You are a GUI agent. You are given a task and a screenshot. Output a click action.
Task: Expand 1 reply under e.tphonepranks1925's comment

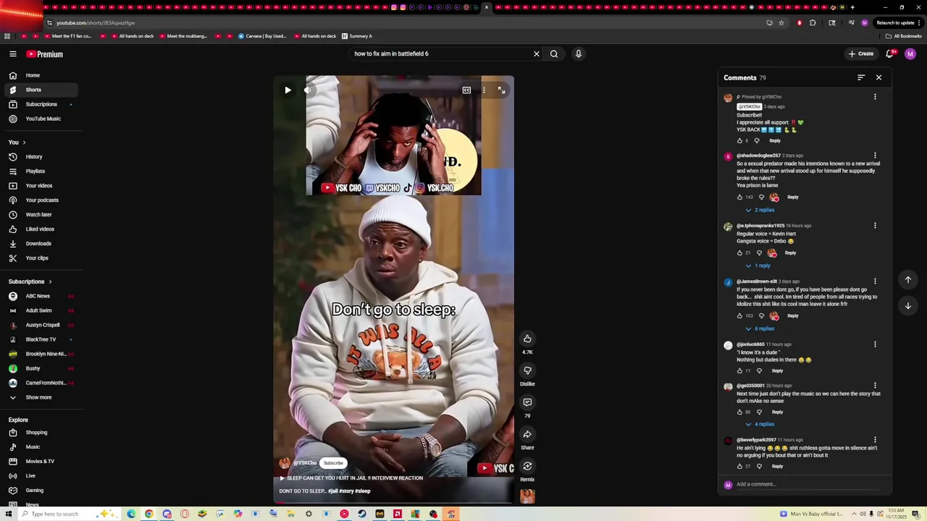pyautogui.click(x=758, y=266)
